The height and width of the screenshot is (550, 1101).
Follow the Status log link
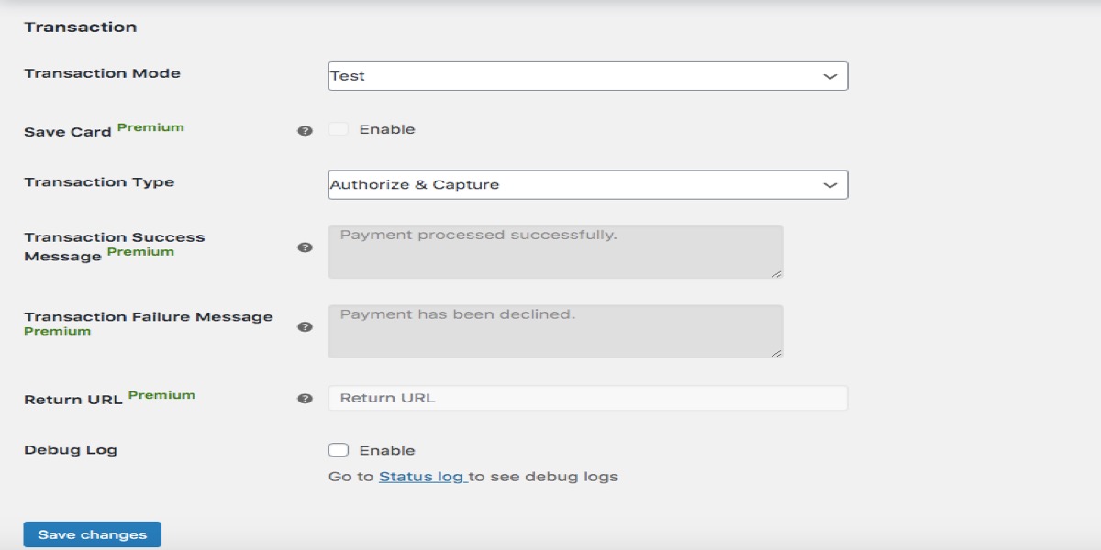[423, 477]
